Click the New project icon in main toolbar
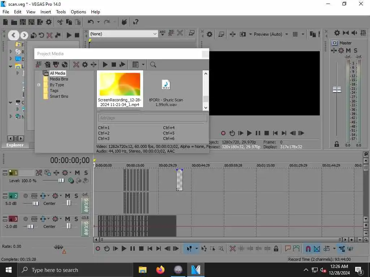The image size is (370, 277). 5,22
